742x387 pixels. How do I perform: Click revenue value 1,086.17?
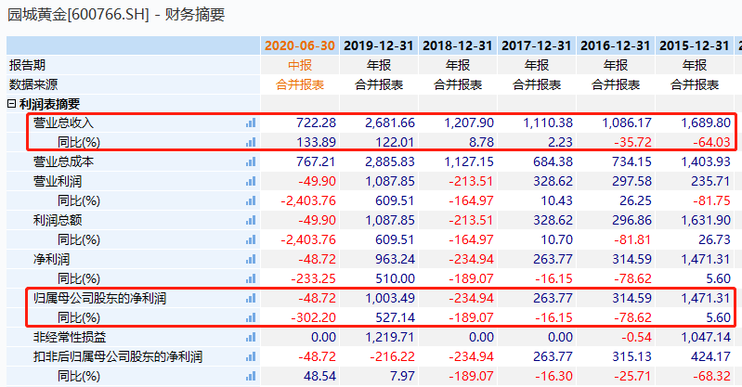(627, 123)
